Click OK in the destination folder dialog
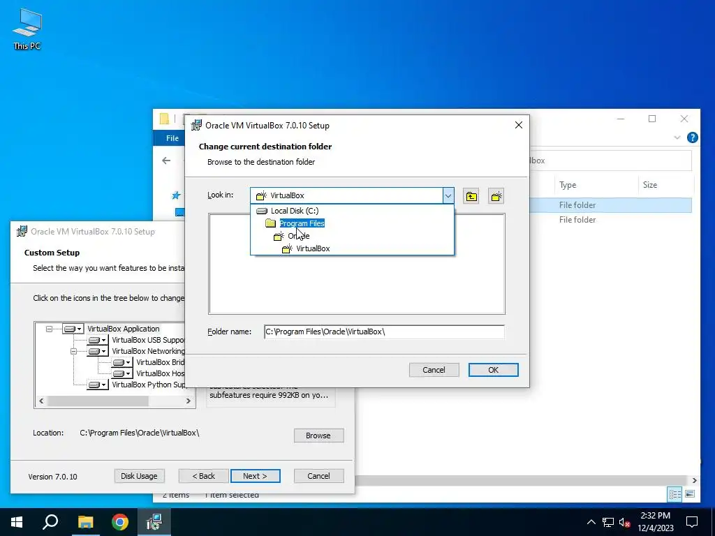 [494, 370]
